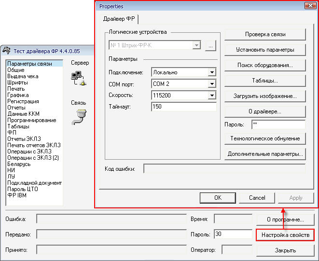Expand the Подключение dropdown list

pyautogui.click(x=211, y=72)
